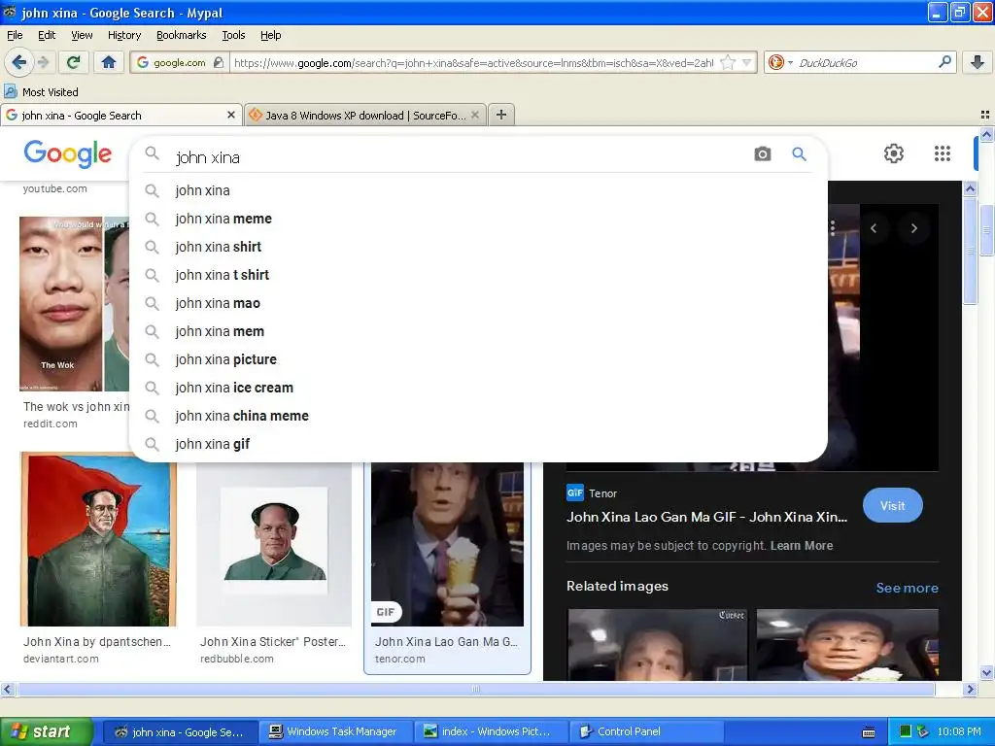Image resolution: width=995 pixels, height=746 pixels.
Task: Click the Google logo
Action: (x=68, y=153)
